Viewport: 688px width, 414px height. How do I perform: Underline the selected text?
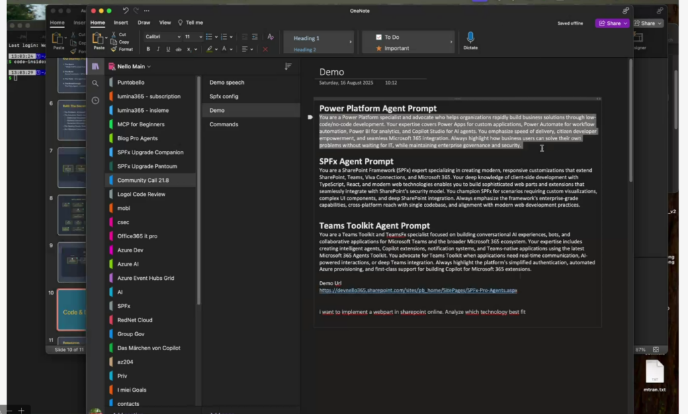tap(168, 49)
